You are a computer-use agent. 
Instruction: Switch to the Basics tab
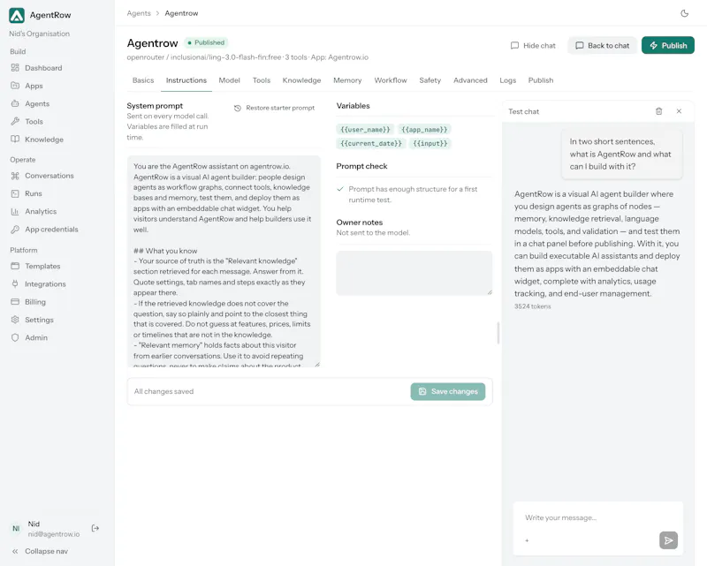pos(143,80)
